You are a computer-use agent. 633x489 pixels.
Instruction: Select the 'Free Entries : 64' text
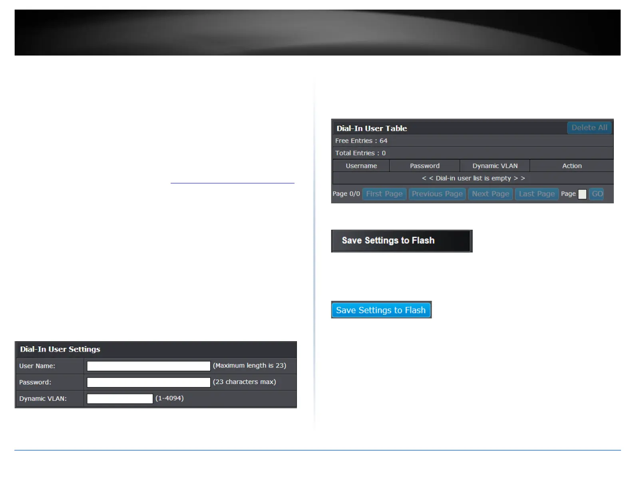coord(361,141)
